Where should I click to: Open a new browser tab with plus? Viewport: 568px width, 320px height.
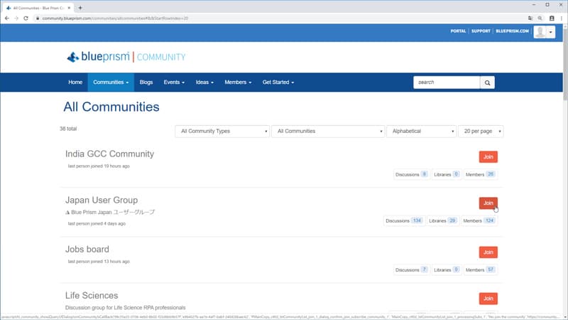(x=80, y=8)
